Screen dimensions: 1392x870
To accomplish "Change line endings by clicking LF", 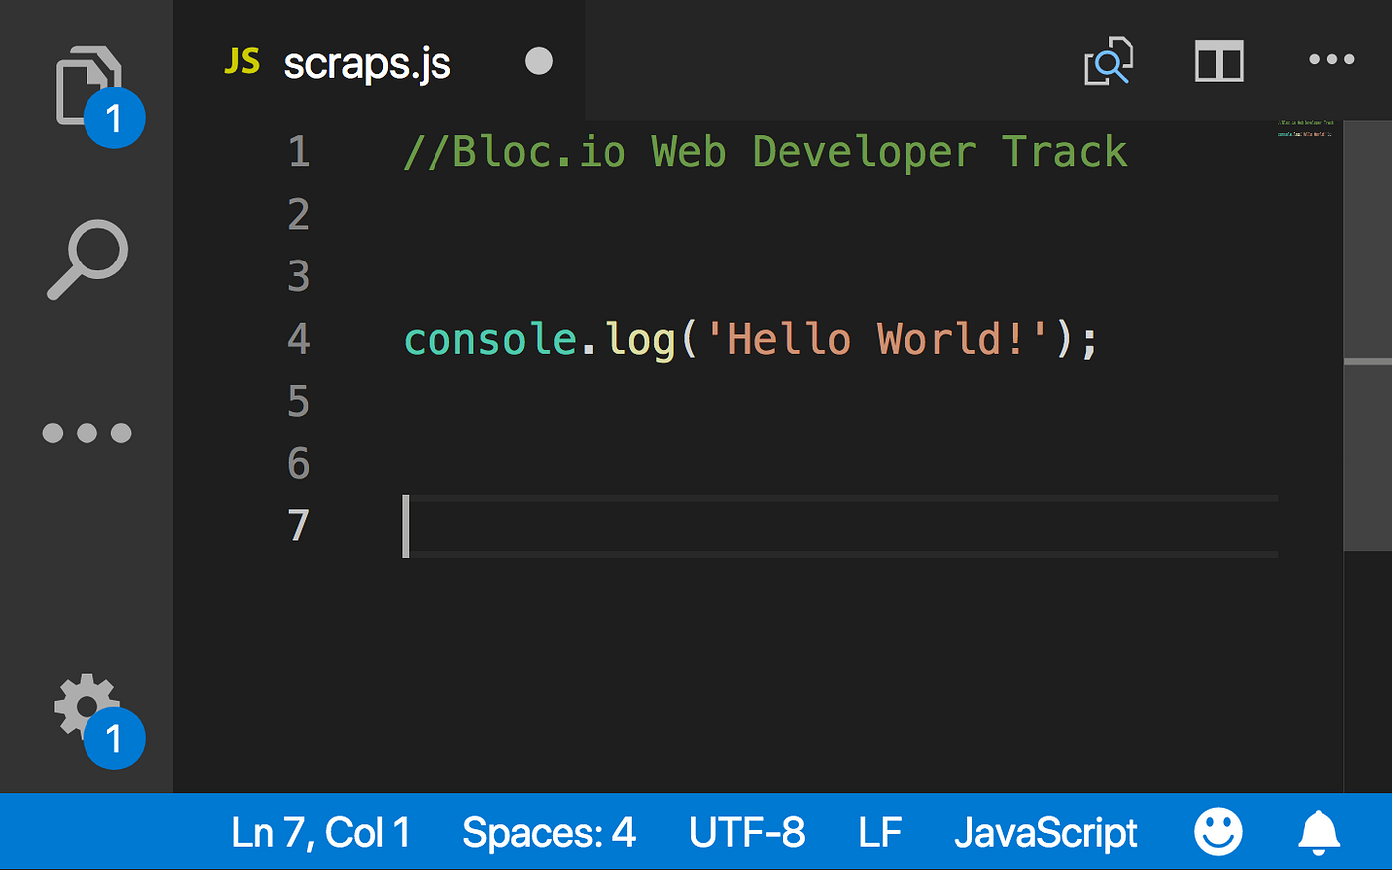I will click(x=879, y=832).
